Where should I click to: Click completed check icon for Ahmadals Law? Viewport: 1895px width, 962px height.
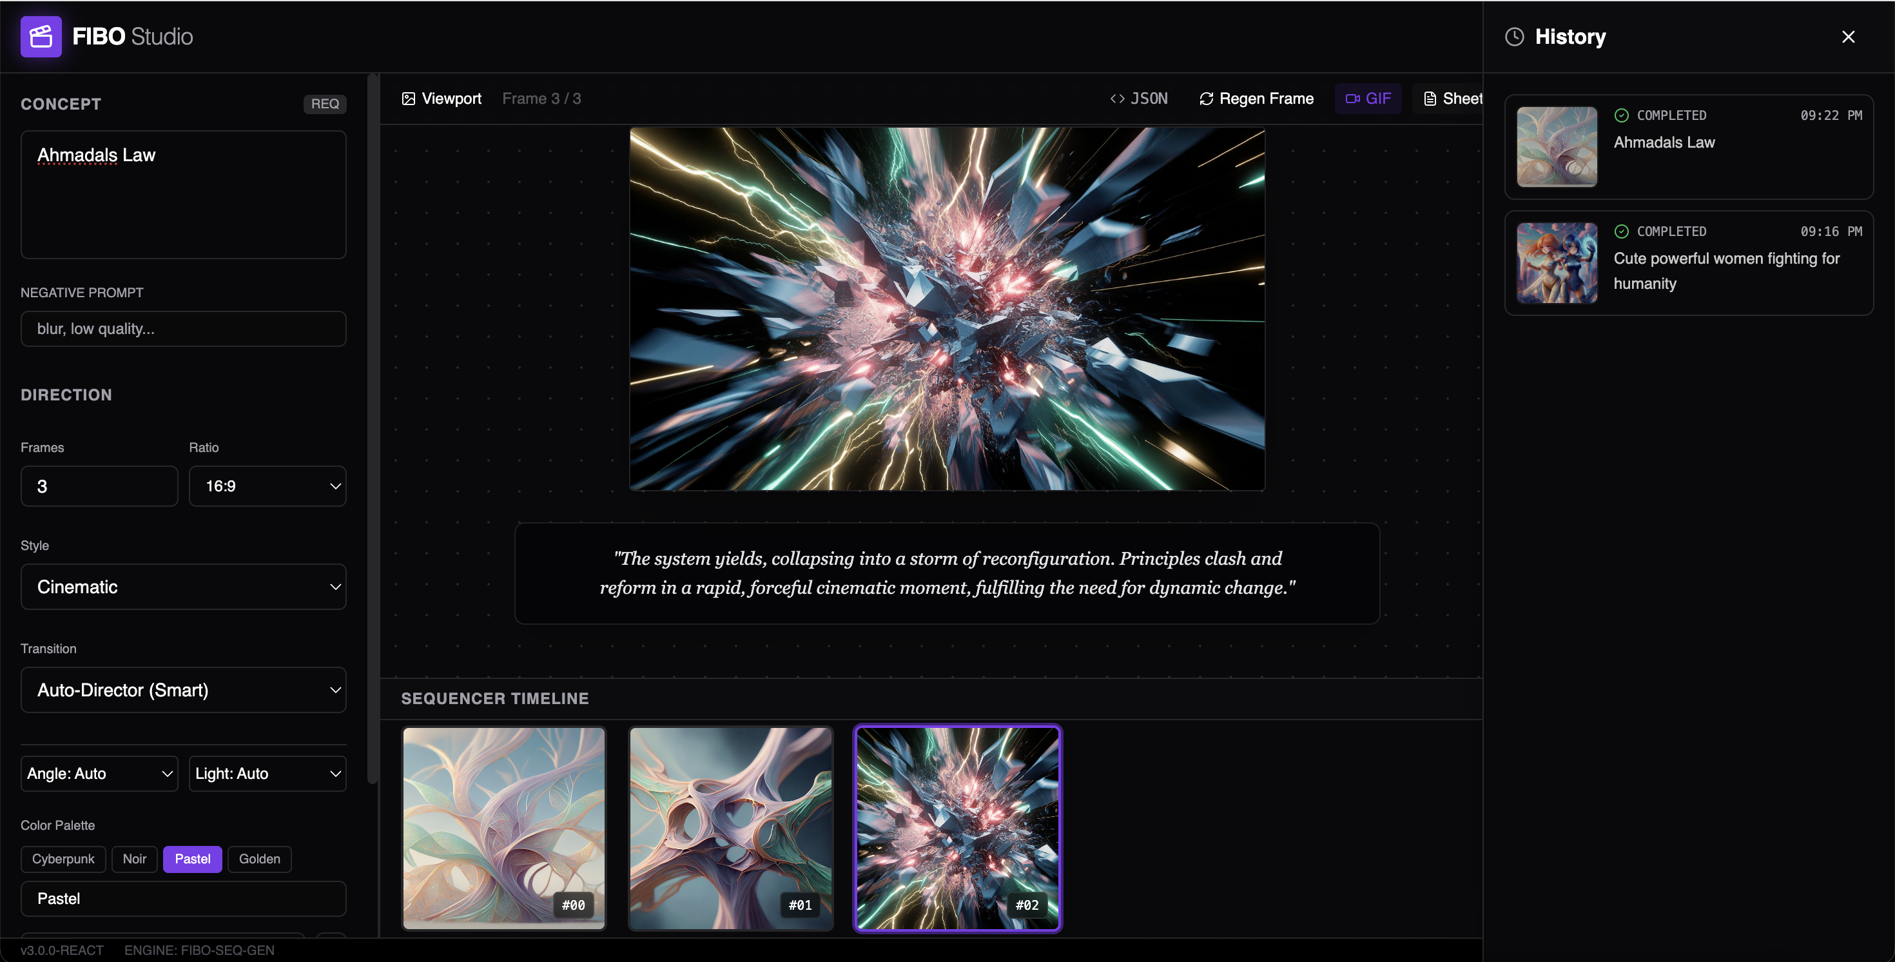point(1621,115)
